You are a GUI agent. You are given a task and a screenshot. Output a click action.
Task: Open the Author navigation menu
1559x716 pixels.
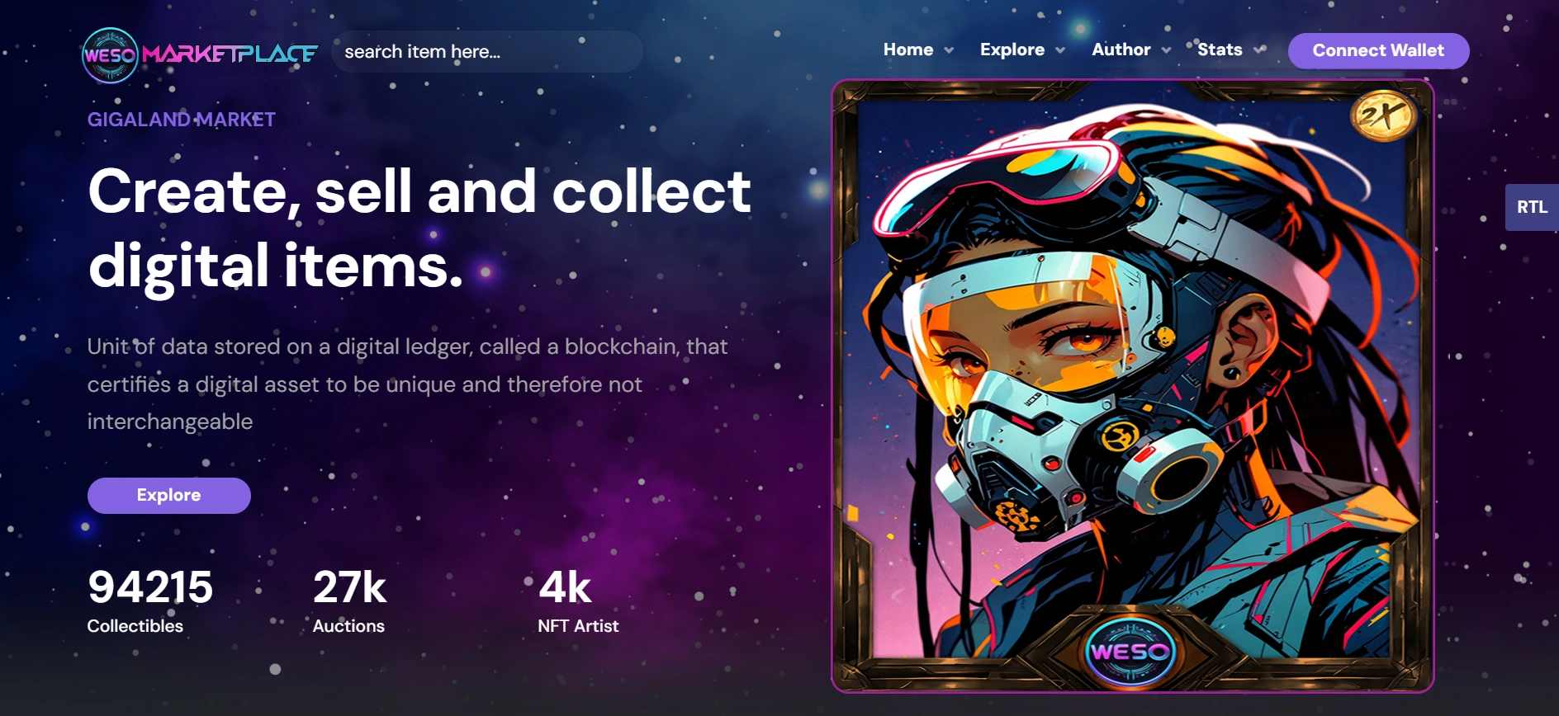(1121, 49)
